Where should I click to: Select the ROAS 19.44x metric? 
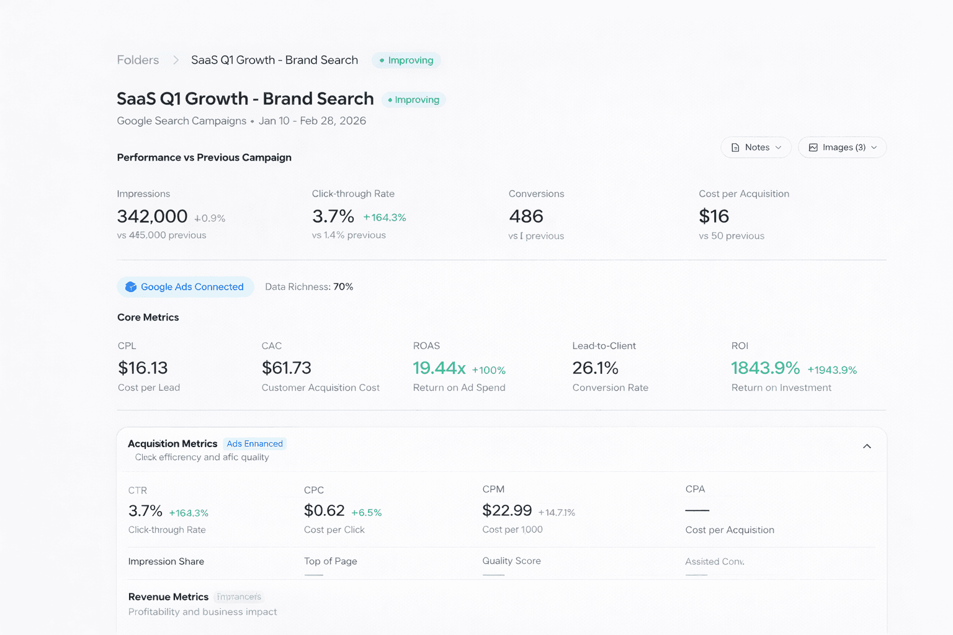coord(439,368)
